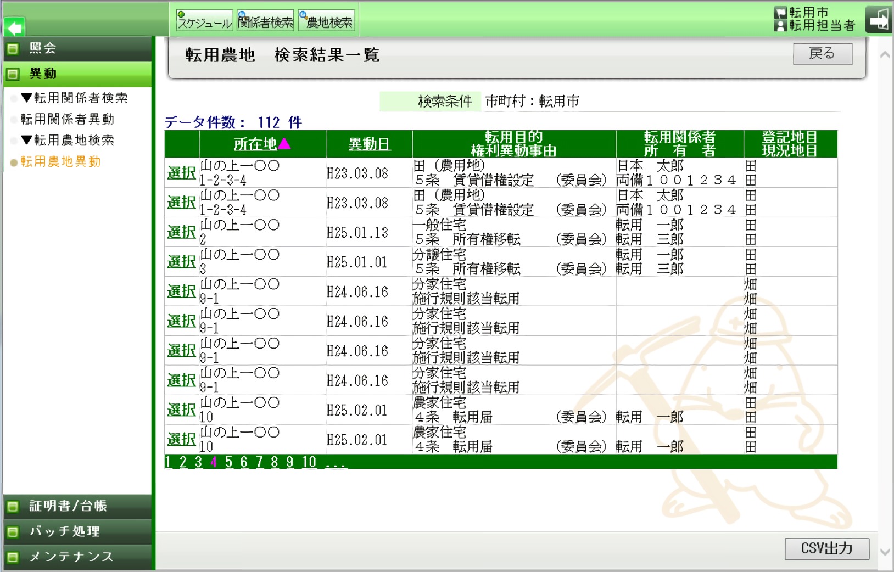The image size is (894, 572).
Task: Expand the バッチ処理 sidebar section
Action: (77, 531)
